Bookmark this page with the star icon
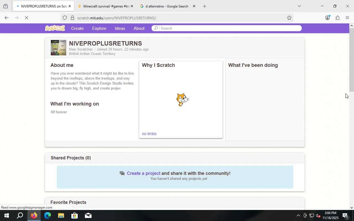Image resolution: width=354 pixels, height=221 pixels. click(289, 18)
